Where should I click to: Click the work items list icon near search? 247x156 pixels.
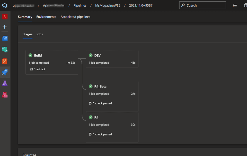(x=235, y=5)
